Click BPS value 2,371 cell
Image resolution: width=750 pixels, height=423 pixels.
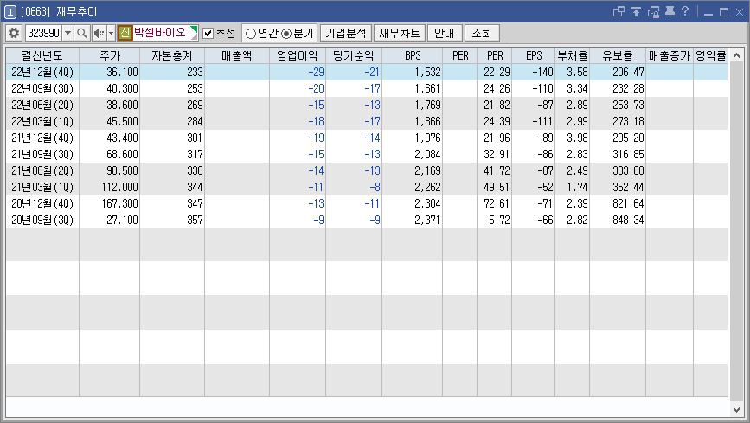pos(413,220)
